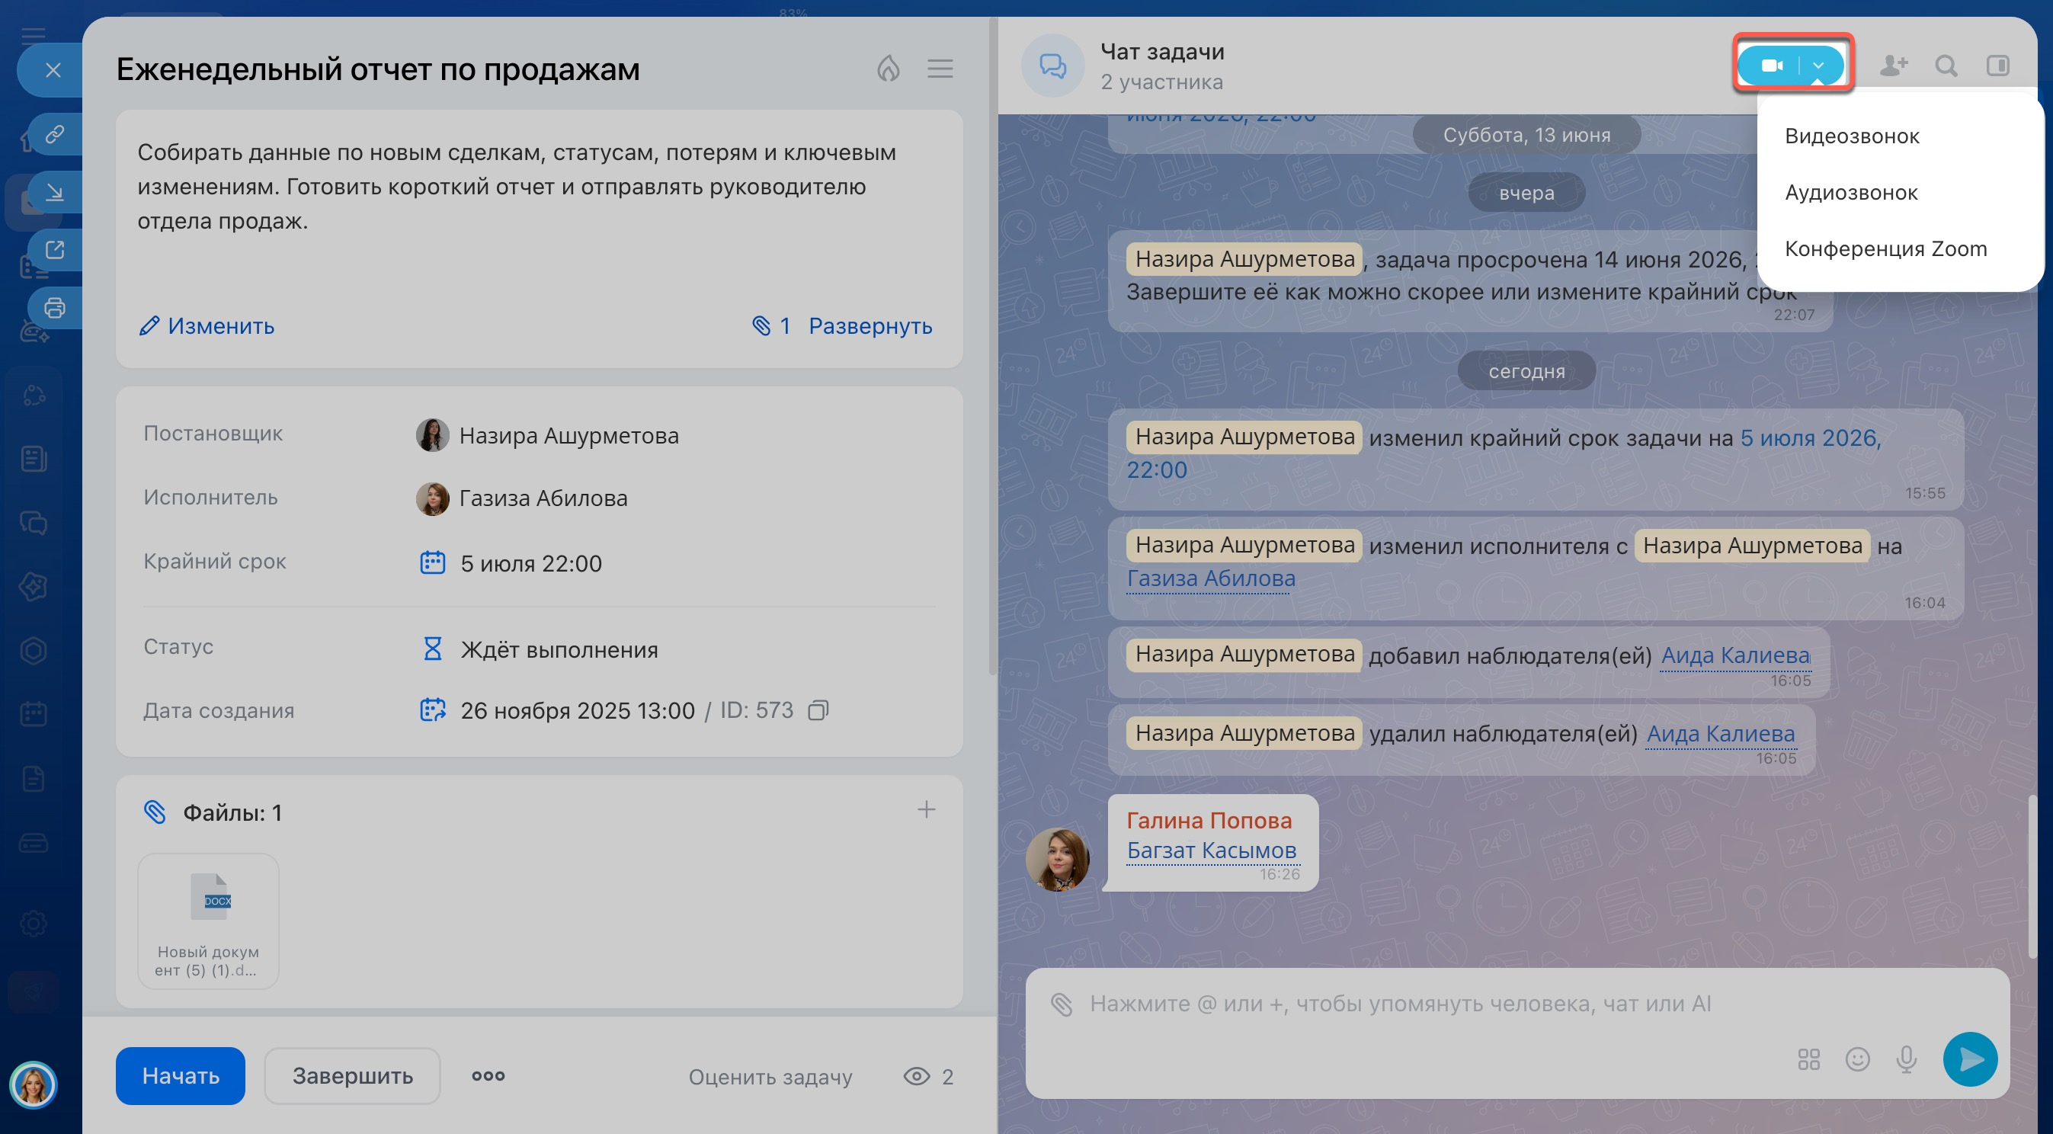Mark task as important with flame icon
Image resolution: width=2053 pixels, height=1134 pixels.
coord(888,69)
